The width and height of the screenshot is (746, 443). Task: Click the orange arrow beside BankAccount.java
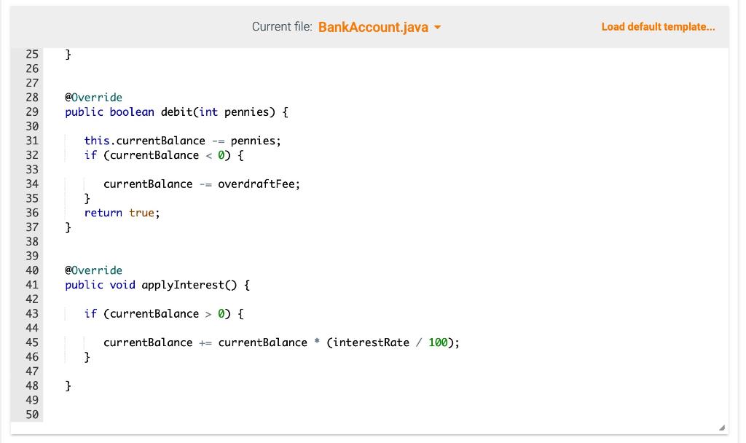(436, 27)
